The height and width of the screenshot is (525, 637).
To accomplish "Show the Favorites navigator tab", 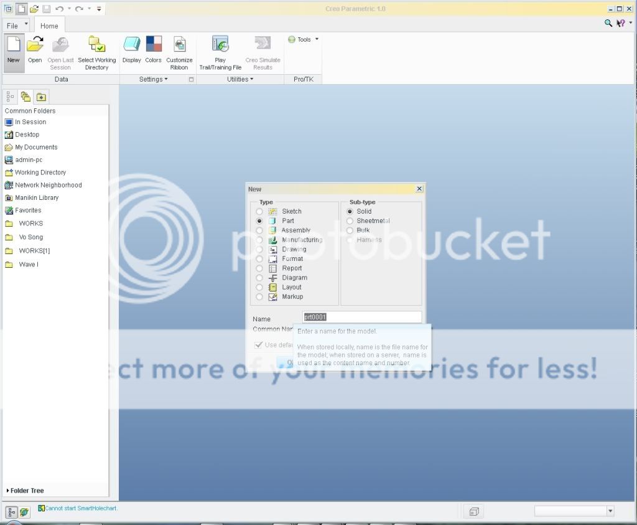I will click(x=41, y=97).
